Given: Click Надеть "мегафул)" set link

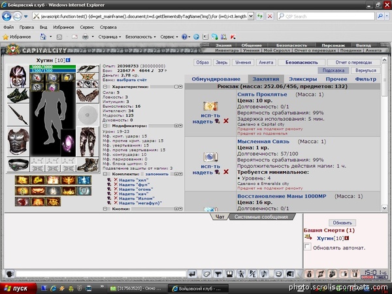Looking at the screenshot, I should point(140,203).
